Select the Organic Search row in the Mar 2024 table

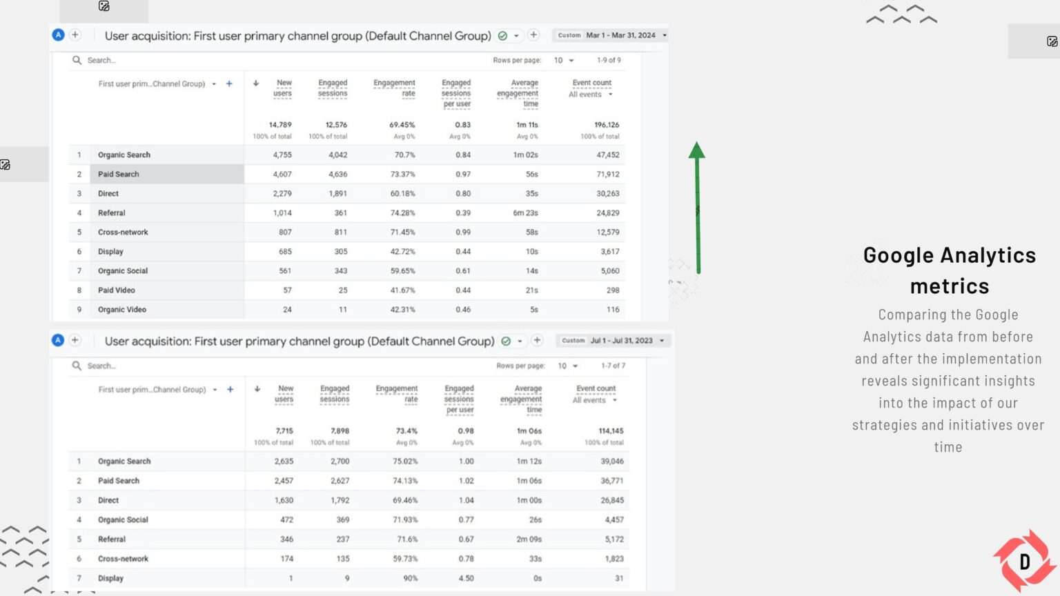[x=347, y=155]
